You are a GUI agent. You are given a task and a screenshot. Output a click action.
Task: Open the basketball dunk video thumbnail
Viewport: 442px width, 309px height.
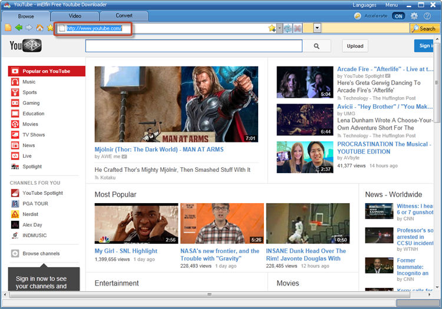[x=308, y=224]
